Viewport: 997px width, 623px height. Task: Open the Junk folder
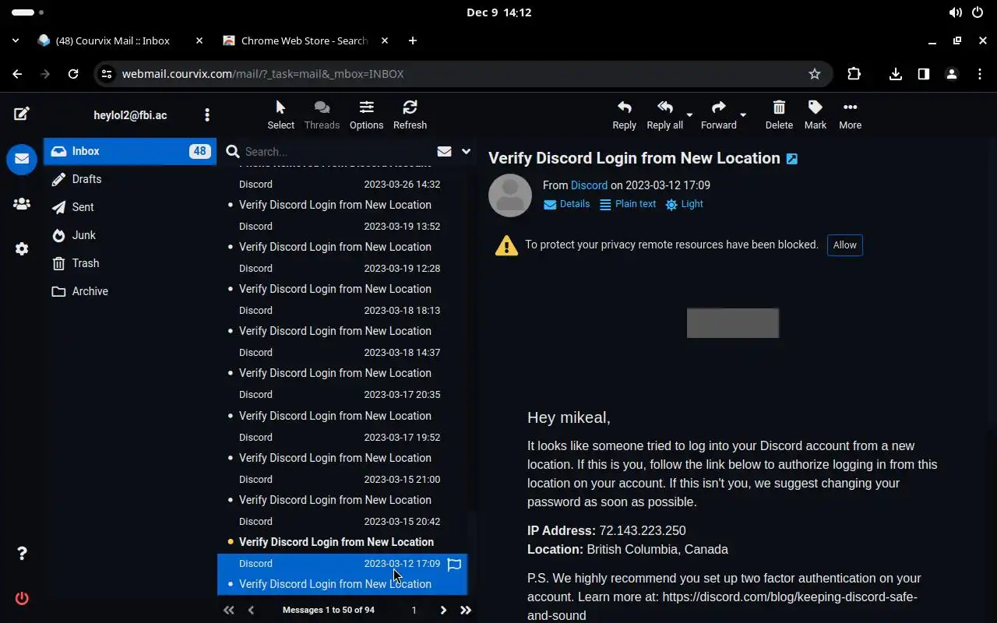point(130,235)
